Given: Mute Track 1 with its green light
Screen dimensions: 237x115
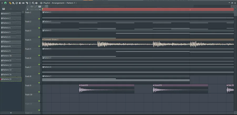Looking at the screenshot, I should click(39, 19).
